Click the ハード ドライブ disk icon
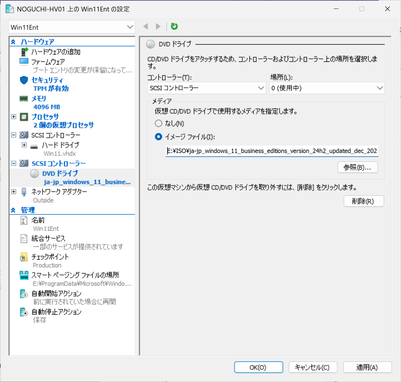Image resolution: width=401 pixels, height=382 pixels. point(34,146)
